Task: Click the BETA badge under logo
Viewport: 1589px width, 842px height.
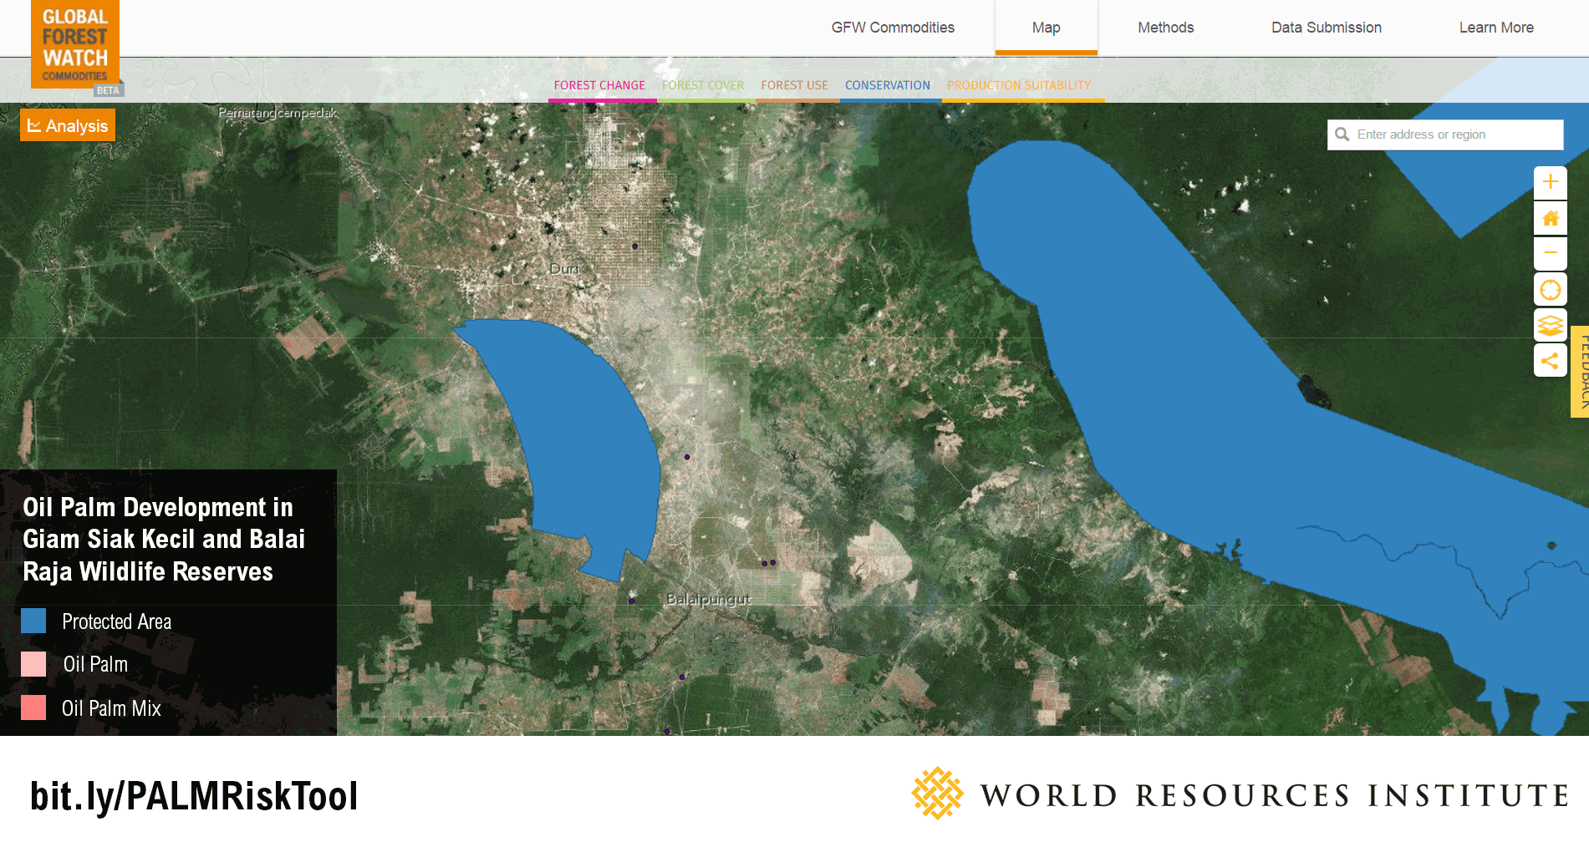Action: click(108, 90)
